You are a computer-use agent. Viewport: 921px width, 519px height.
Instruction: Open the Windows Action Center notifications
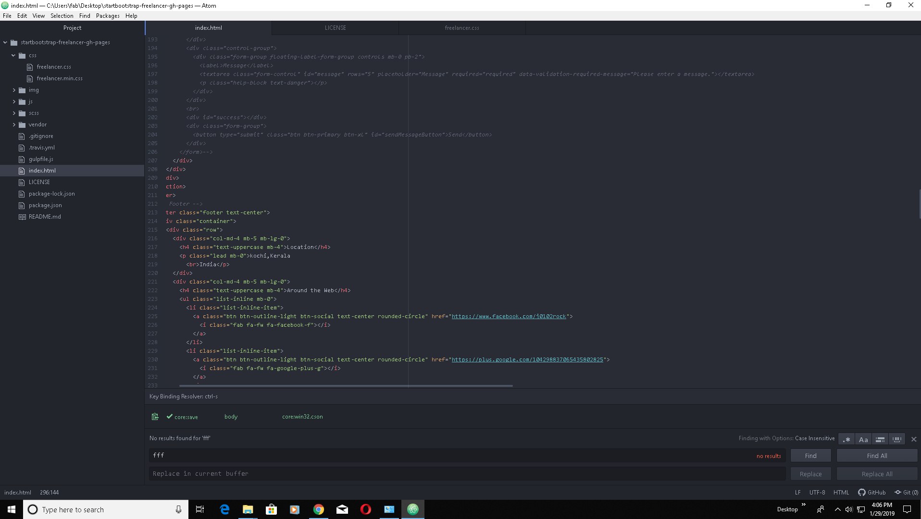pyautogui.click(x=907, y=509)
